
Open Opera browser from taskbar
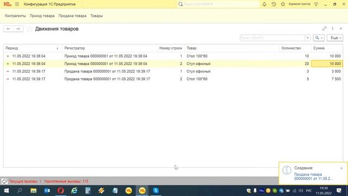(x=60, y=191)
